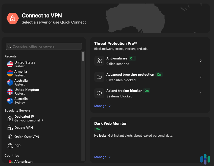Image resolution: width=214 pixels, height=166 pixels.
Task: Click the orange padlock Connect icon
Action: tap(13, 18)
